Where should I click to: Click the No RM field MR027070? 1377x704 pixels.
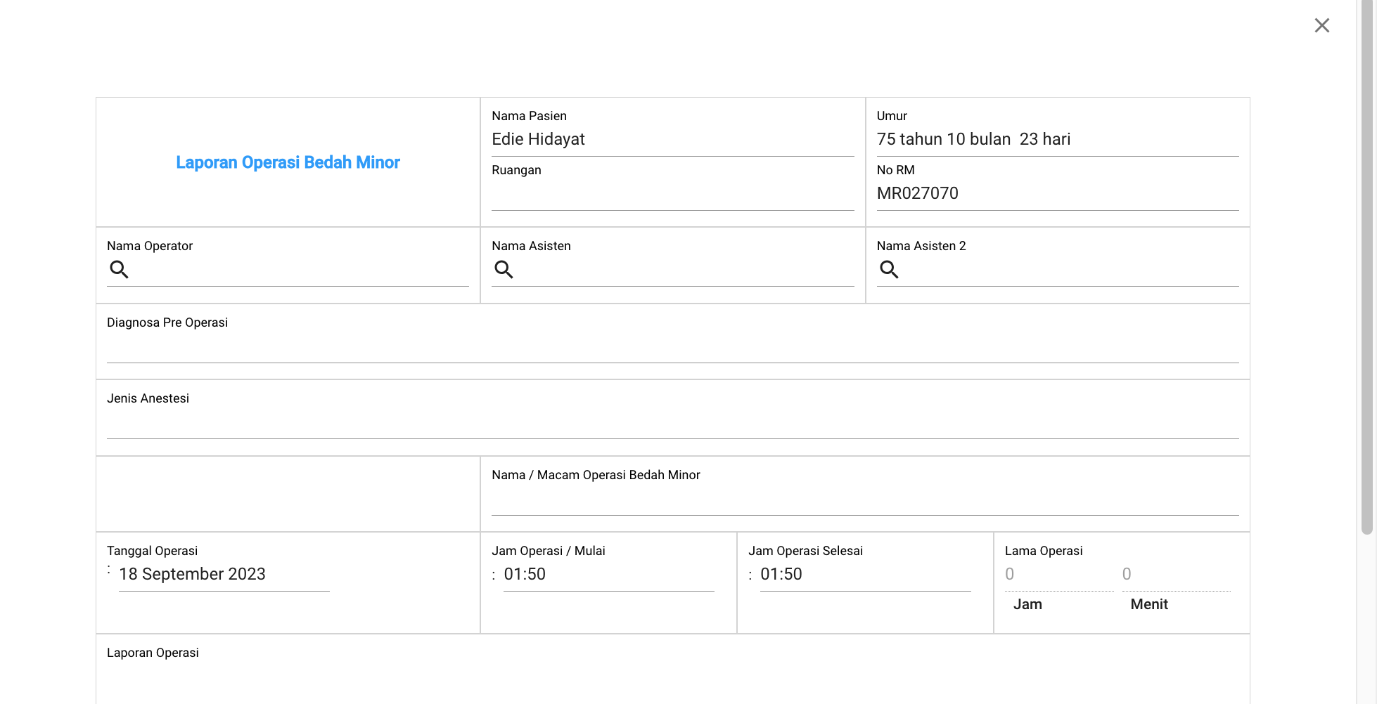[1057, 194]
